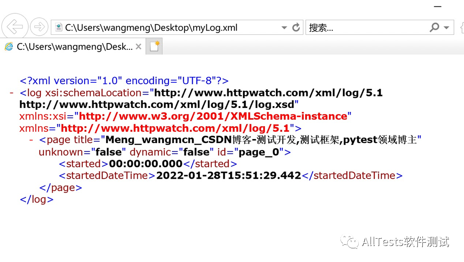The width and height of the screenshot is (464, 262).
Task: Minimize the browser window
Action: [x=437, y=6]
